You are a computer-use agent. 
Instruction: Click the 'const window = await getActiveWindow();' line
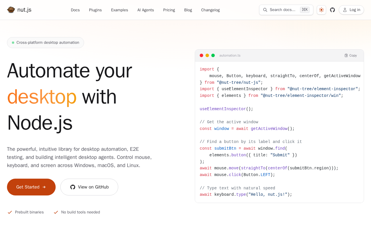pos(247,129)
